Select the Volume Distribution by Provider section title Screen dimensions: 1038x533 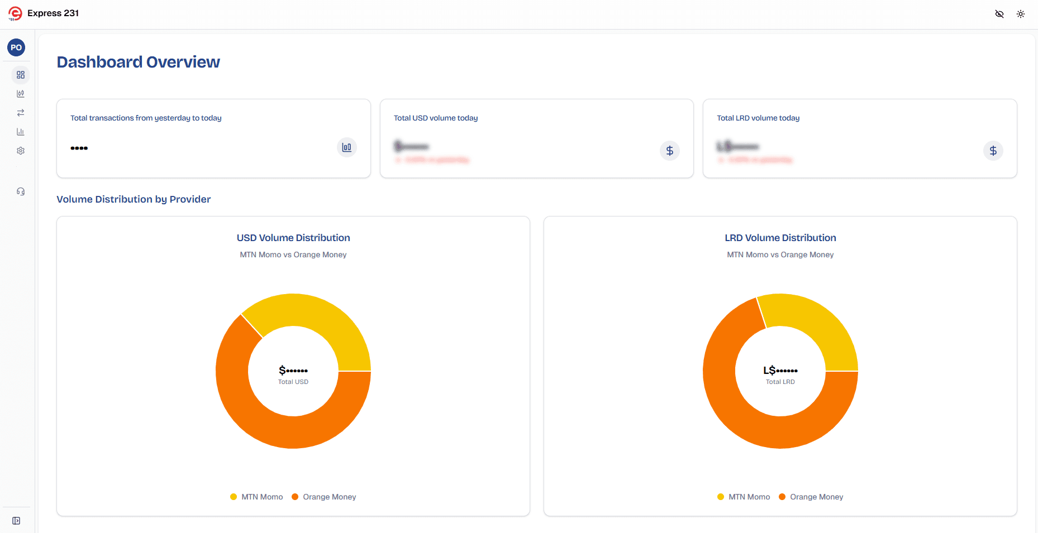tap(133, 199)
